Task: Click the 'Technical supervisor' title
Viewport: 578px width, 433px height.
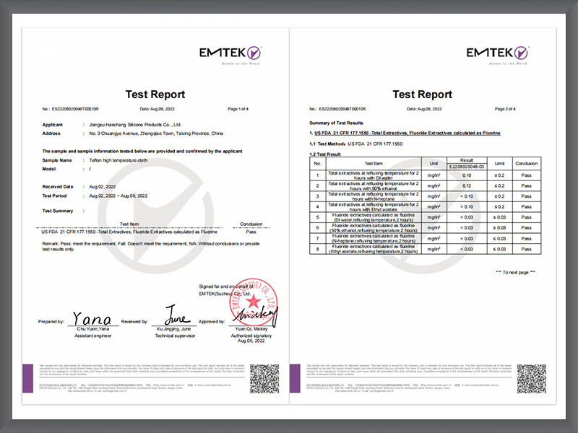Action: point(175,336)
